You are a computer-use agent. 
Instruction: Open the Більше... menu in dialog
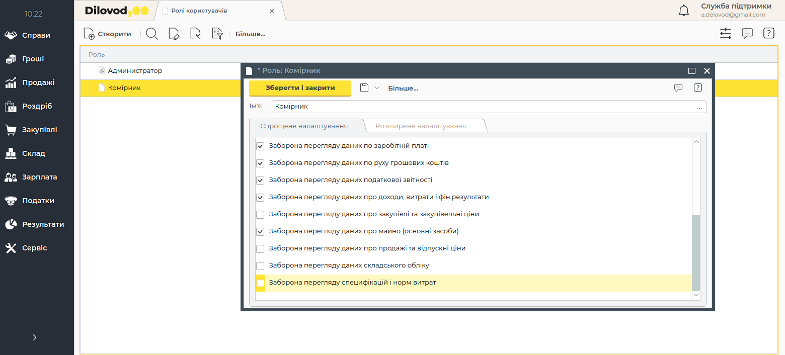[403, 88]
